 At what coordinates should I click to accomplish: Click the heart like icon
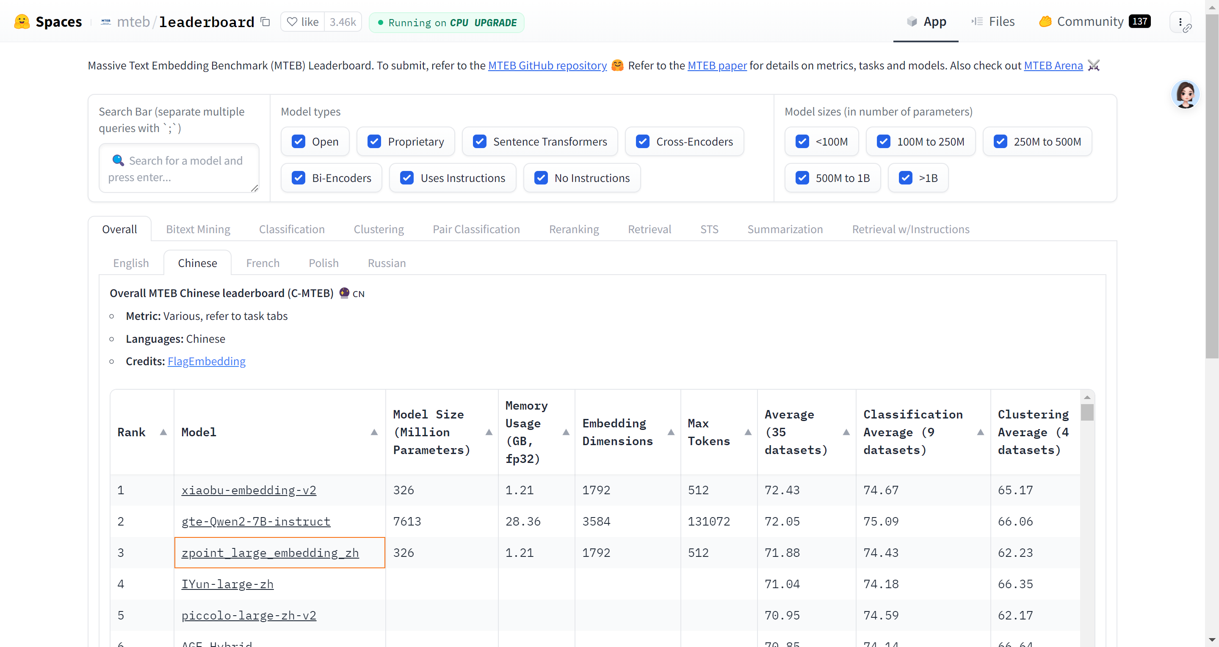click(293, 22)
